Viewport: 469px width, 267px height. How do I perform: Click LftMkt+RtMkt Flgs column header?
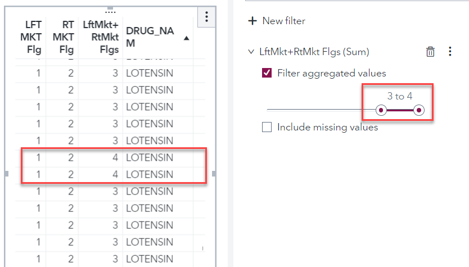coord(100,38)
